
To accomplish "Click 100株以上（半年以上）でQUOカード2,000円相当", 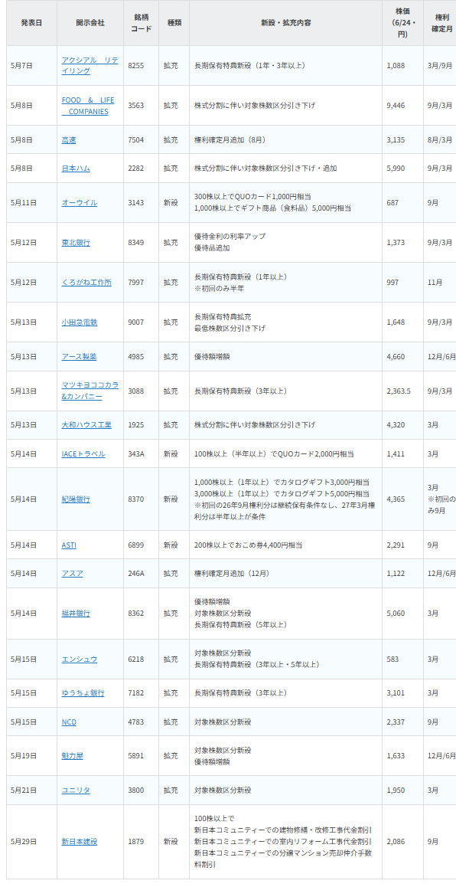I will coord(274,453).
